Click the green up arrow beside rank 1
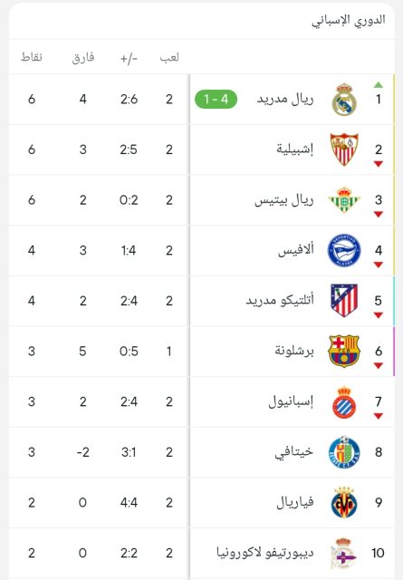Screen dimensions: 403x580 click(379, 85)
